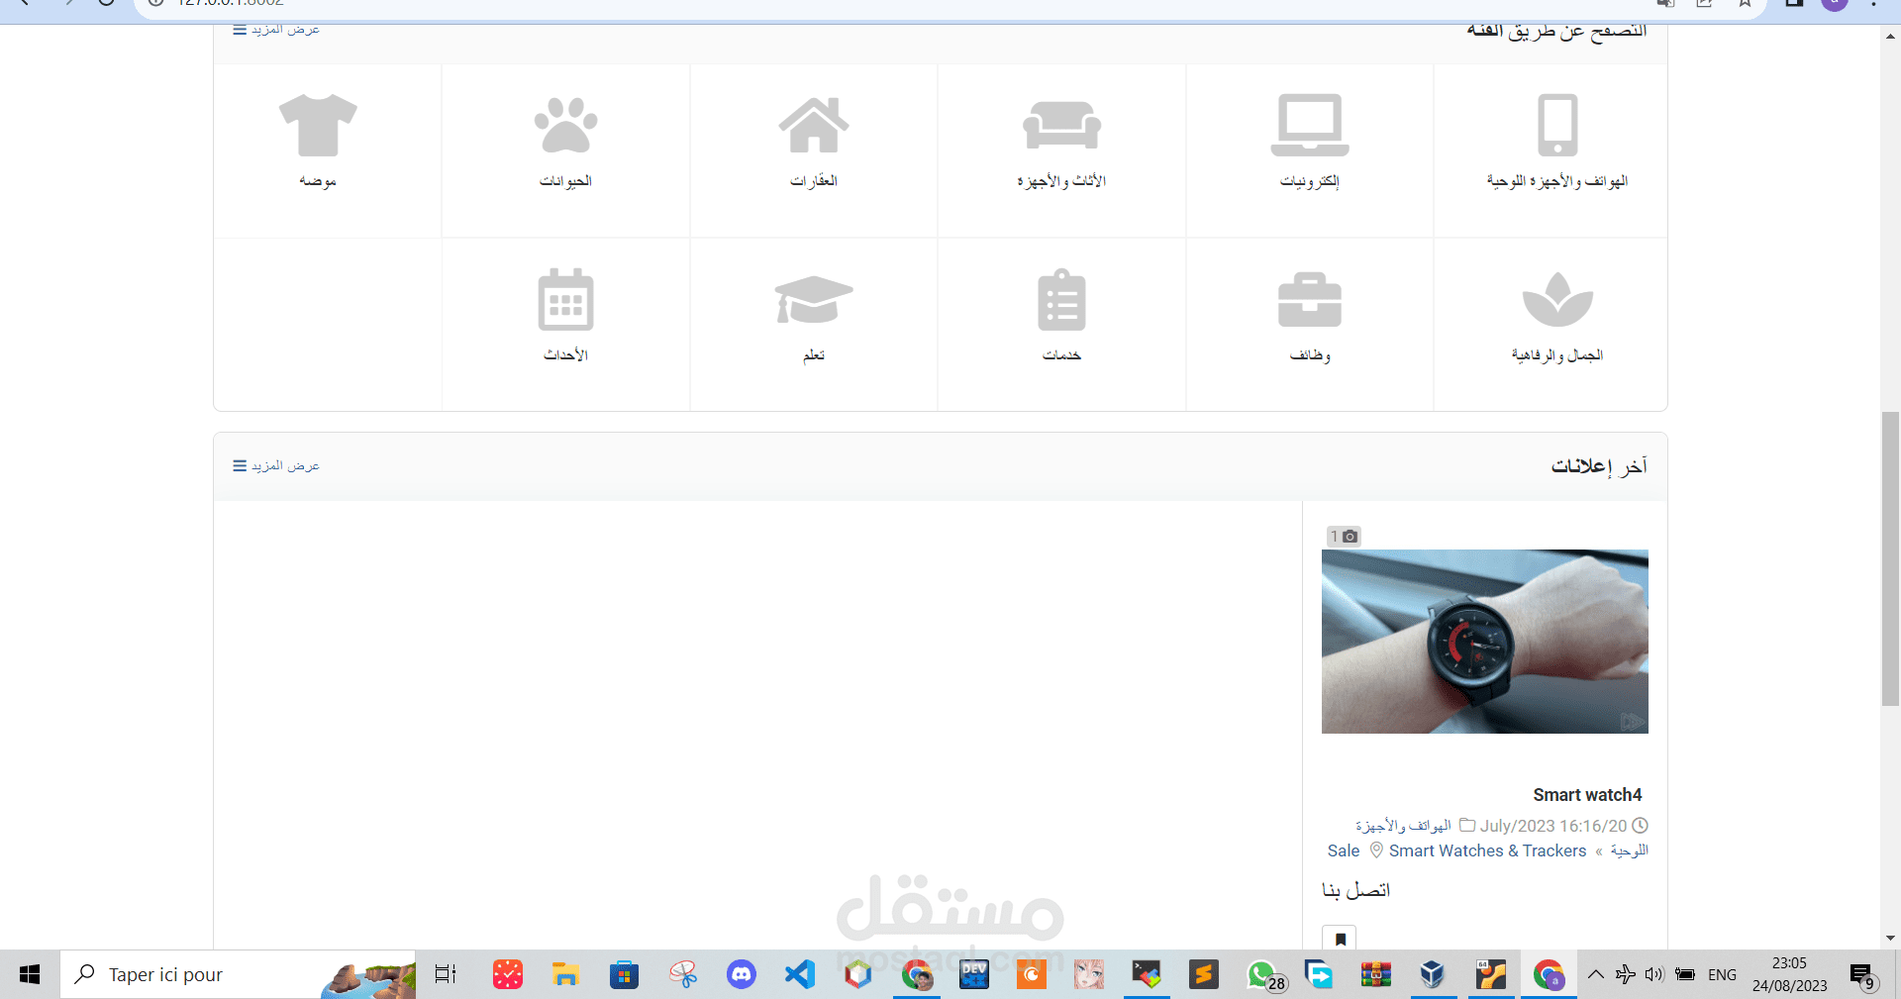
Task: Open the education graduation cap icon
Action: tap(814, 299)
